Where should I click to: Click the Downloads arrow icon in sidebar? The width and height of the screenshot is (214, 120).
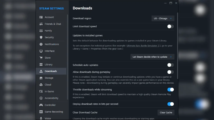coord(41,71)
